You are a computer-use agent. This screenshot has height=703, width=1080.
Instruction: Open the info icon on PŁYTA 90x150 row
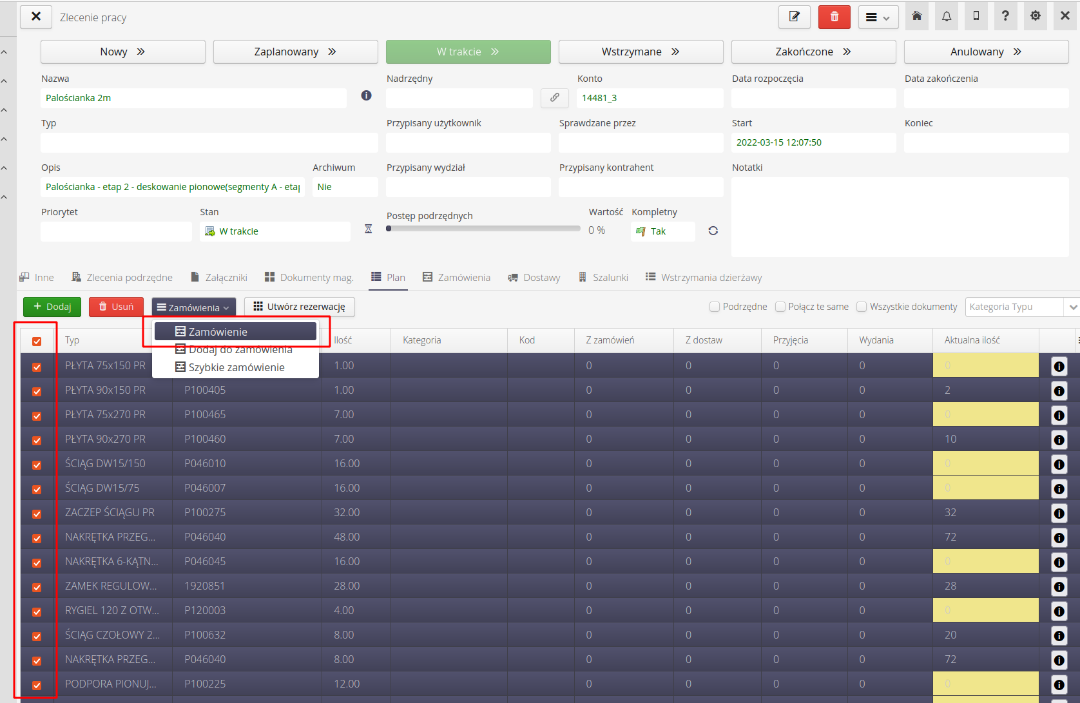(x=1059, y=390)
